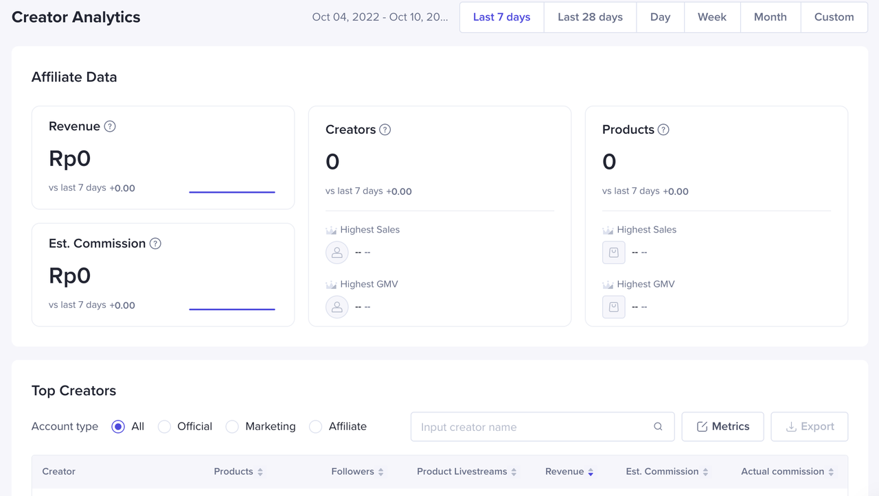
Task: Select the All account type radio
Action: click(118, 427)
